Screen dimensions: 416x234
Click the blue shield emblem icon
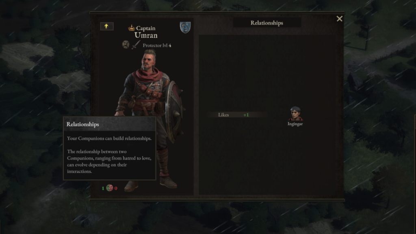click(x=185, y=27)
